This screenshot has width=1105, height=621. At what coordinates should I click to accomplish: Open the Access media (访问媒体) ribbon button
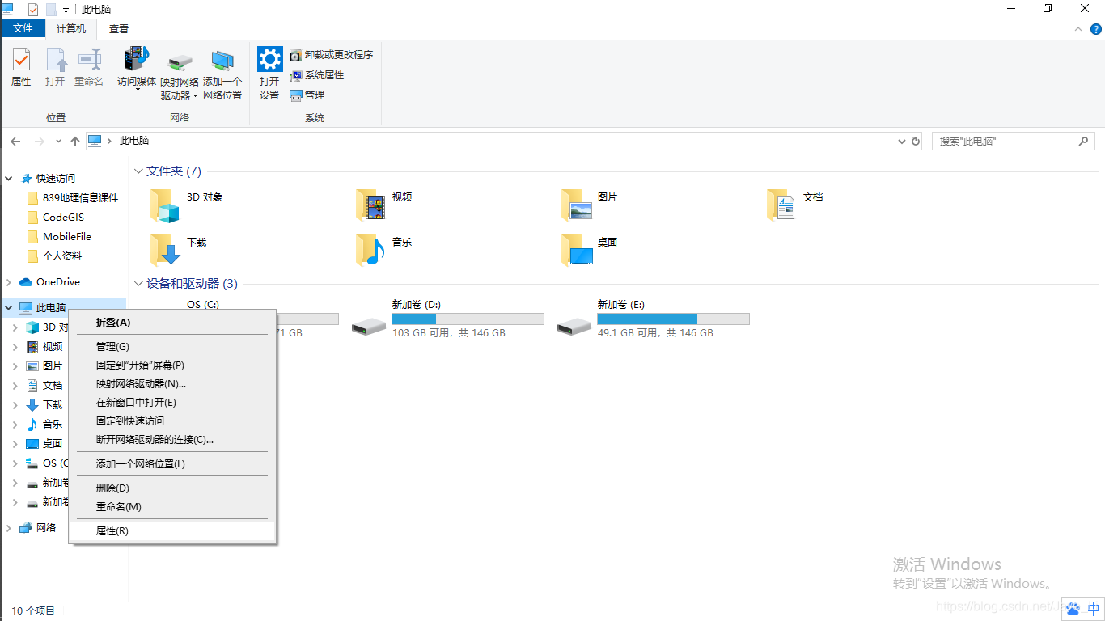point(137,68)
